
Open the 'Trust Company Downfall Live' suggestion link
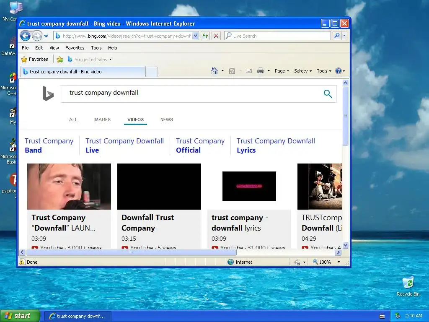124,145
